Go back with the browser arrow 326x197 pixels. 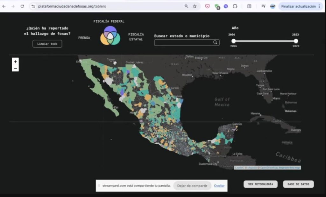pyautogui.click(x=4, y=6)
